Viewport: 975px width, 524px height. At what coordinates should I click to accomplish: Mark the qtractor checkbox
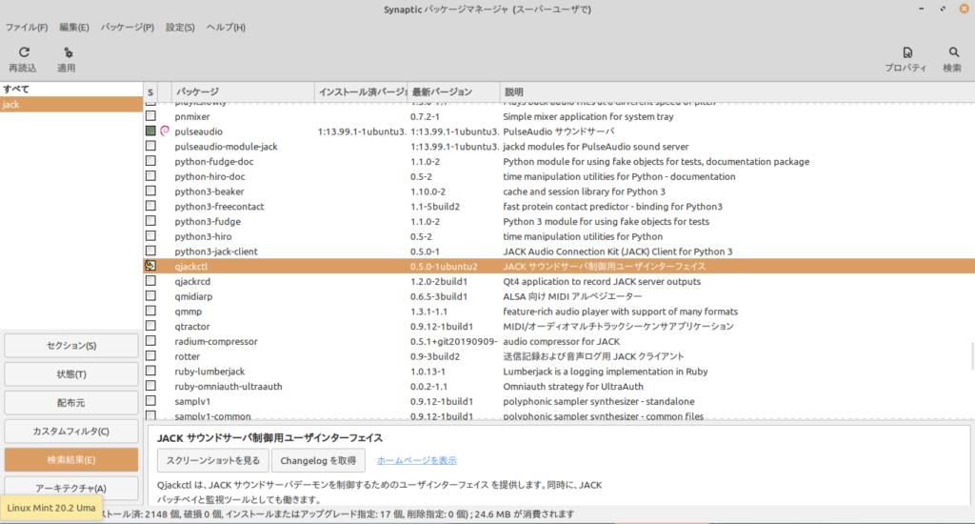[x=150, y=326]
